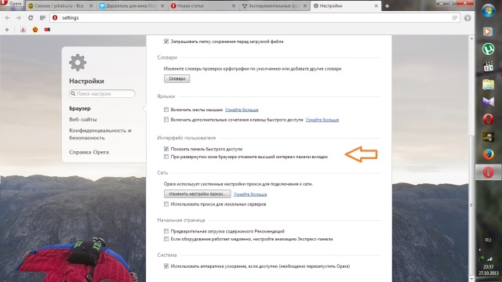Screen dimensions: 502x282
Task: Open the Speed Dial grid icon
Action: [x=42, y=18]
